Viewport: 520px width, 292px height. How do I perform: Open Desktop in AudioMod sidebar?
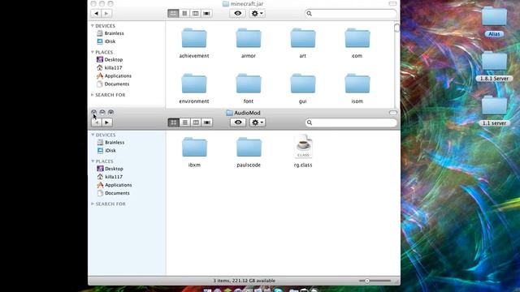110,169
